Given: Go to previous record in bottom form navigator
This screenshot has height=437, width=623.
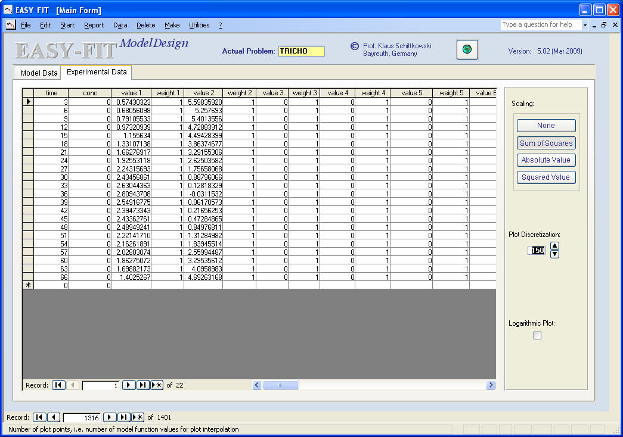Looking at the screenshot, I should click(54, 417).
